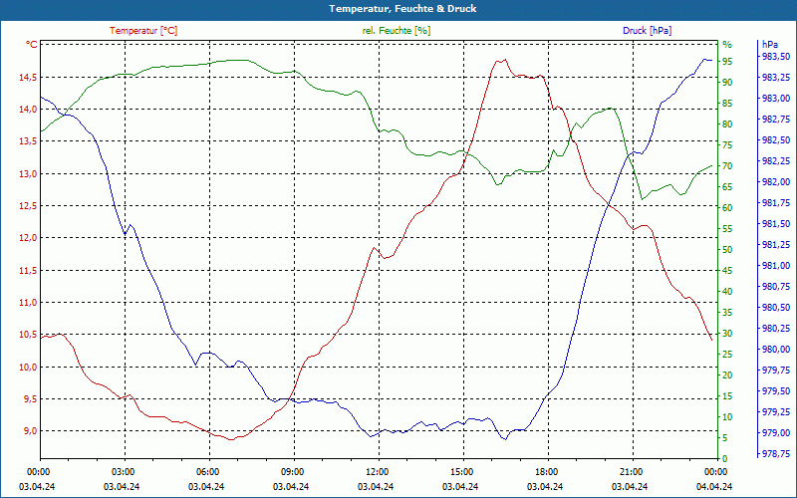Pick the 10,5 value on the temperature axis
797x498 pixels.
[x=28, y=335]
